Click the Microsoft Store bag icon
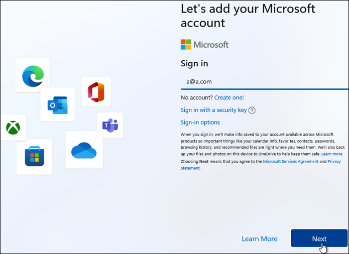The image size is (349, 254). (x=34, y=157)
